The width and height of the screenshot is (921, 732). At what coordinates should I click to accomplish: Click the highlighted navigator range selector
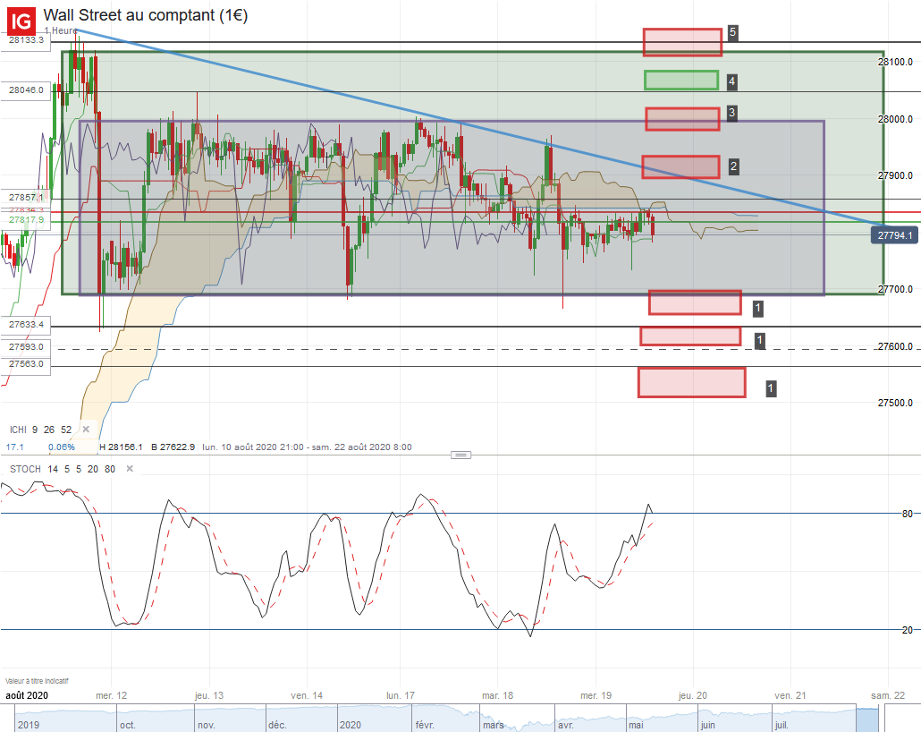click(867, 719)
